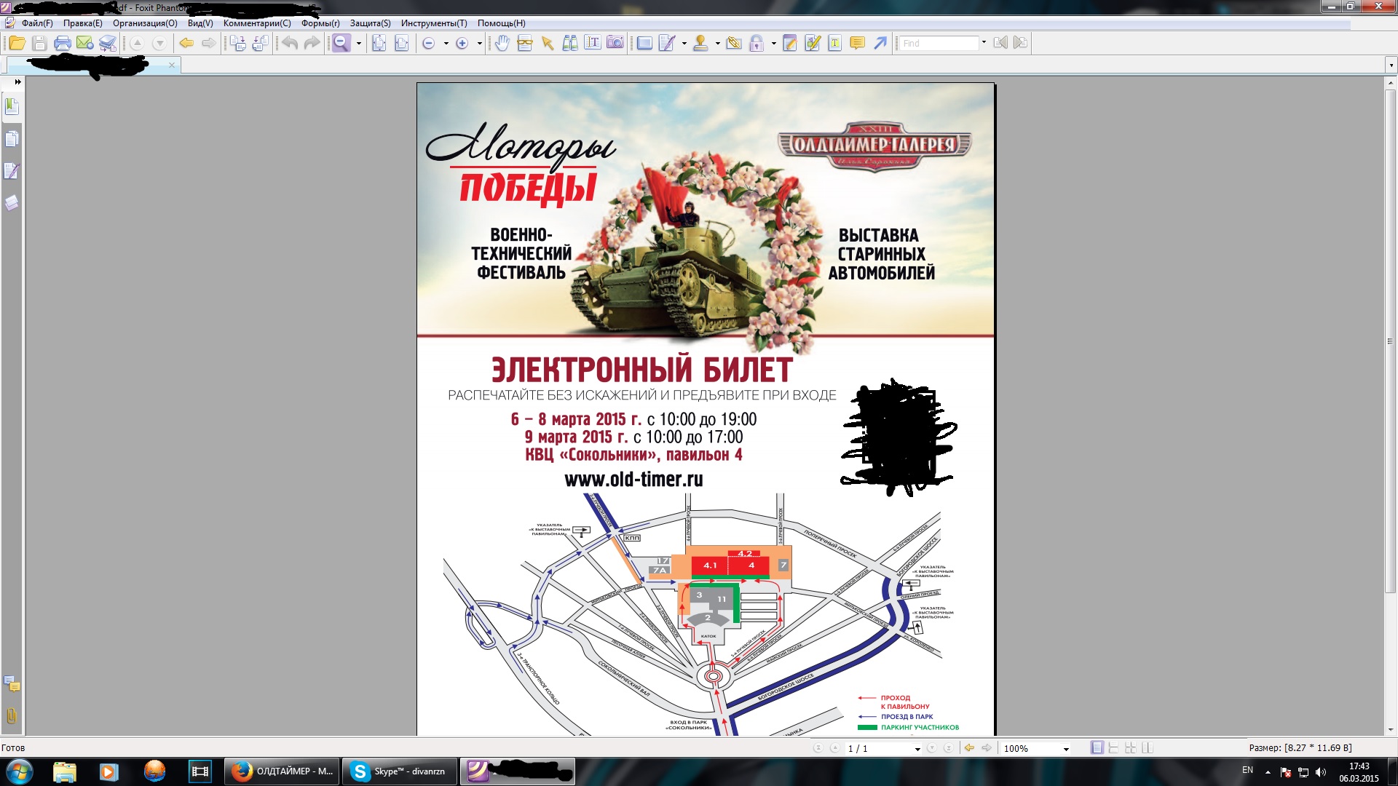This screenshot has width=1398, height=786.
Task: Click the volume speaker tray icon
Action: click(1321, 772)
